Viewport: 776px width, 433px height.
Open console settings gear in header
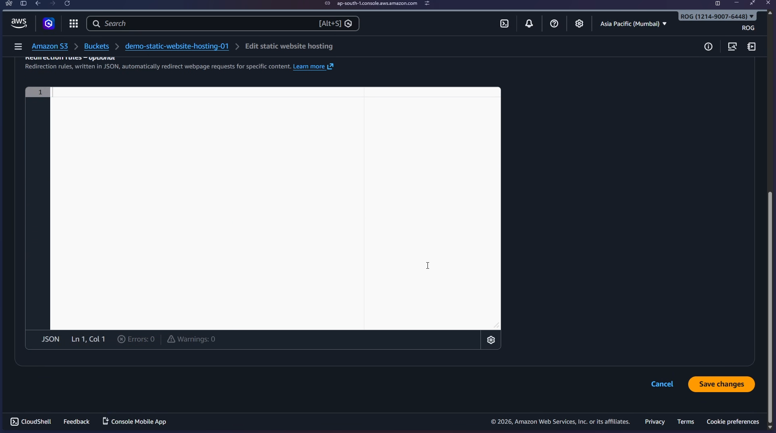point(579,23)
